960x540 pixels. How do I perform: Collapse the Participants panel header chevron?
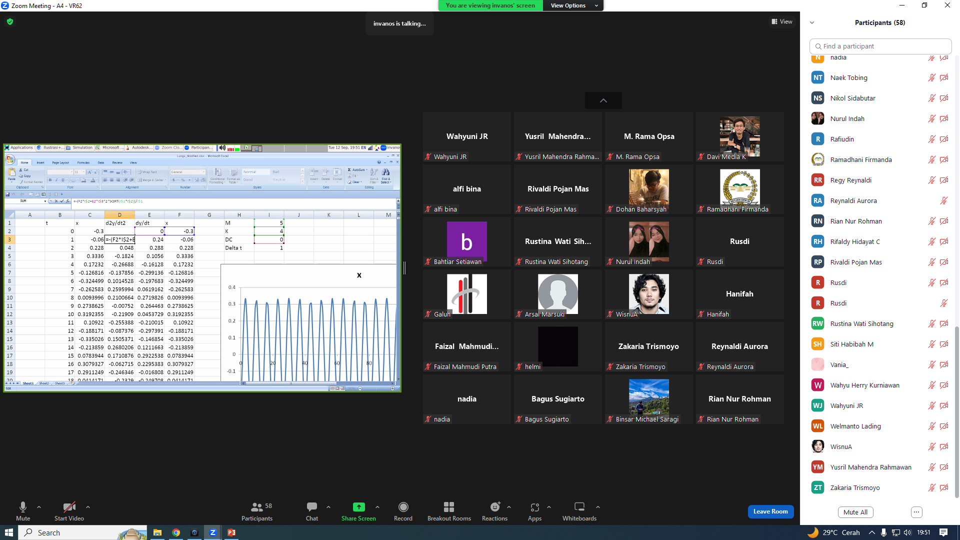812,22
